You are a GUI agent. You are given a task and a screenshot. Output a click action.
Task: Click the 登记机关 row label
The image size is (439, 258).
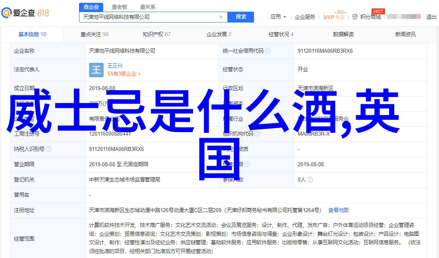tap(24, 180)
